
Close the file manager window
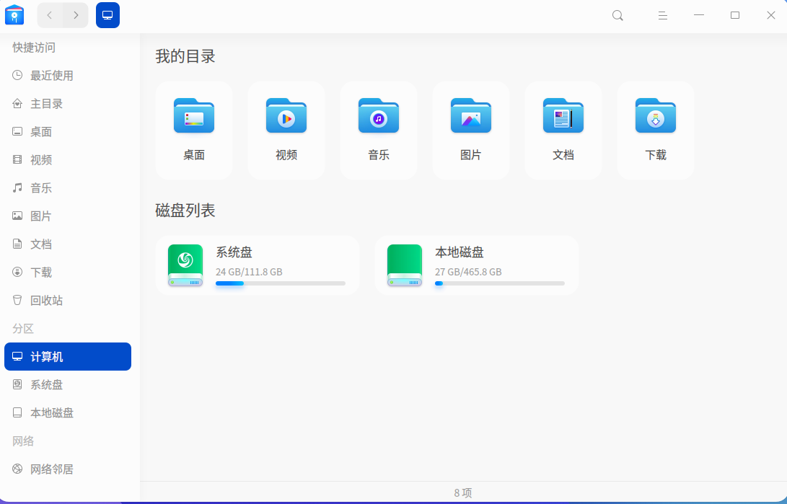pos(771,15)
